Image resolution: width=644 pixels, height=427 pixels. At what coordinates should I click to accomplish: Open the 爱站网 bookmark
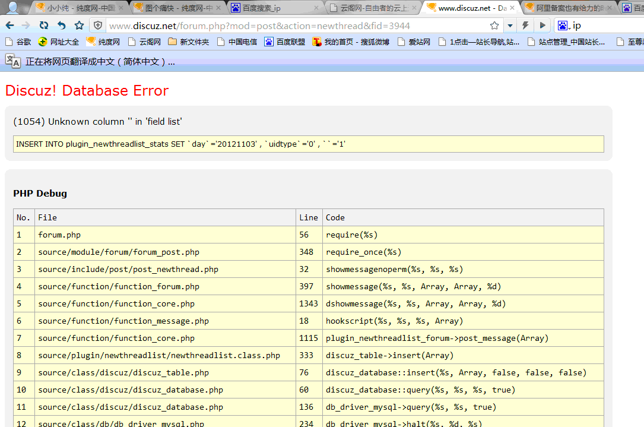point(414,42)
